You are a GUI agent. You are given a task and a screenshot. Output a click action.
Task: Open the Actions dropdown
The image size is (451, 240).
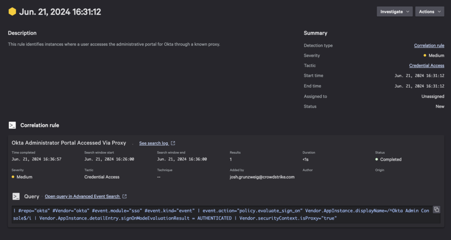click(430, 11)
